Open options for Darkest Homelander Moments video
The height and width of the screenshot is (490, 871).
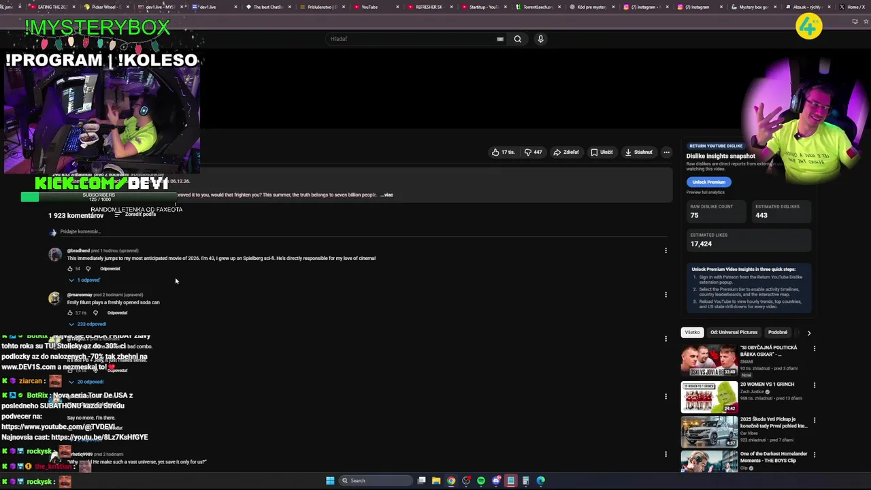coord(814,454)
